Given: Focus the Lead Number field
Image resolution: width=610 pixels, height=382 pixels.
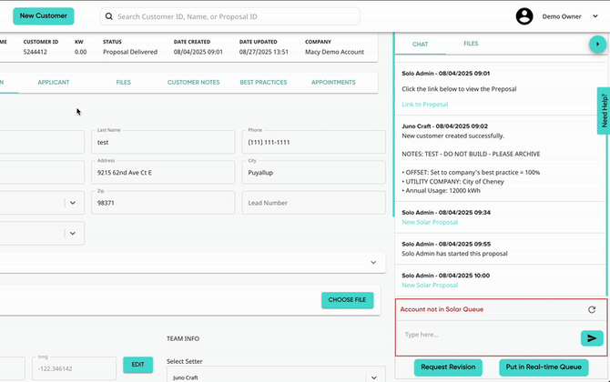Looking at the screenshot, I should click(x=313, y=203).
